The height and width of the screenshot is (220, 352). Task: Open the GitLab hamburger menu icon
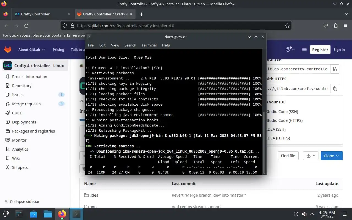coord(304,50)
